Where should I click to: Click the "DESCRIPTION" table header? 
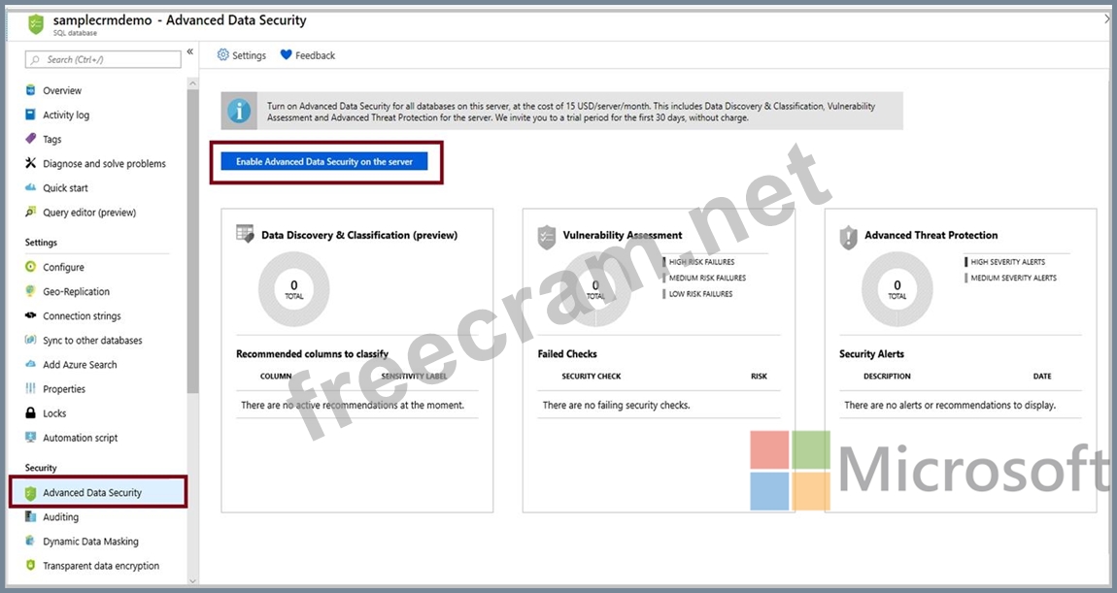click(887, 376)
